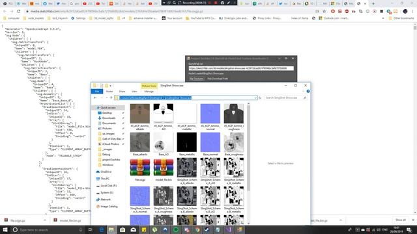417x234 pixels.
Task: Open Visual Studio from the taskbar
Action: 229,229
